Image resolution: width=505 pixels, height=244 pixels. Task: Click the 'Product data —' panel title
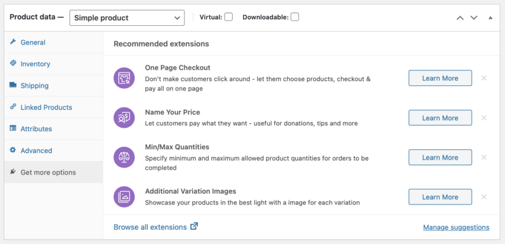click(36, 17)
